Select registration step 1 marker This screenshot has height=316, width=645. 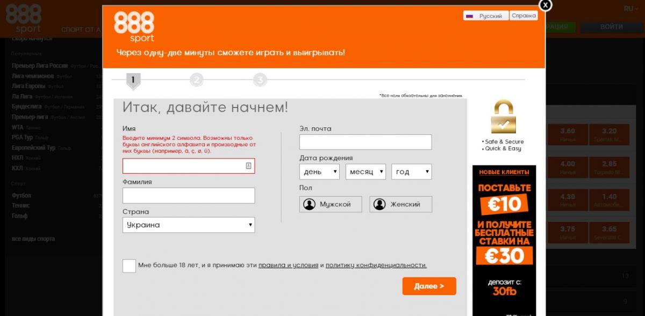133,81
